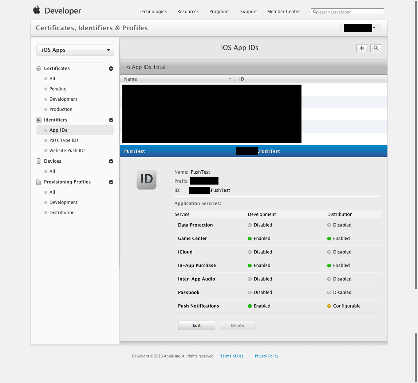Select Development under Provisioning Profiles

pyautogui.click(x=63, y=202)
